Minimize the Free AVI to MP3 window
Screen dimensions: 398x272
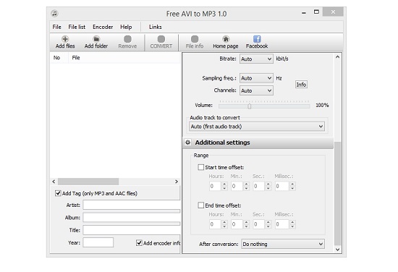point(304,12)
